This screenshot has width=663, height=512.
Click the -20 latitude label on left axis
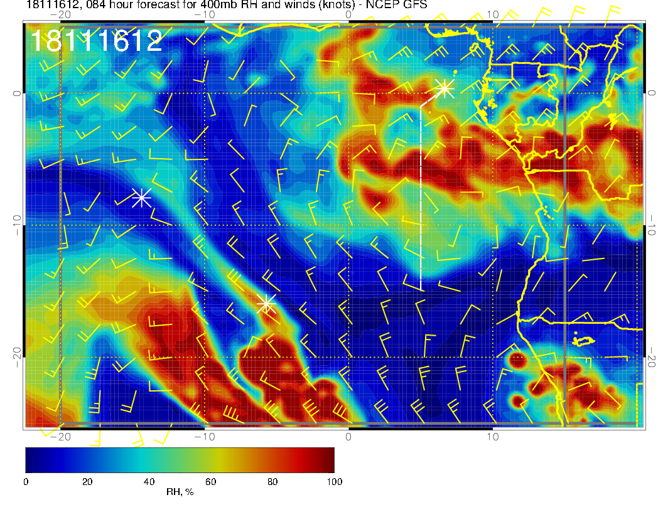(16, 358)
